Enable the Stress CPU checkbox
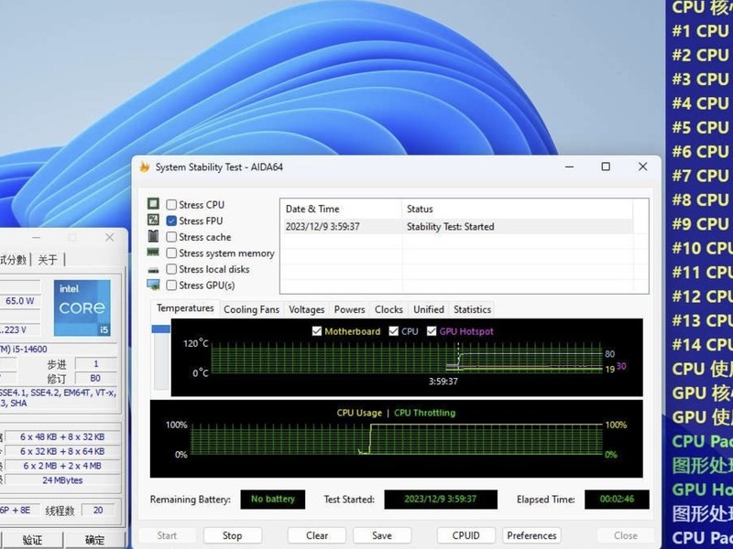Viewport: 733px width, 549px height. pos(171,204)
